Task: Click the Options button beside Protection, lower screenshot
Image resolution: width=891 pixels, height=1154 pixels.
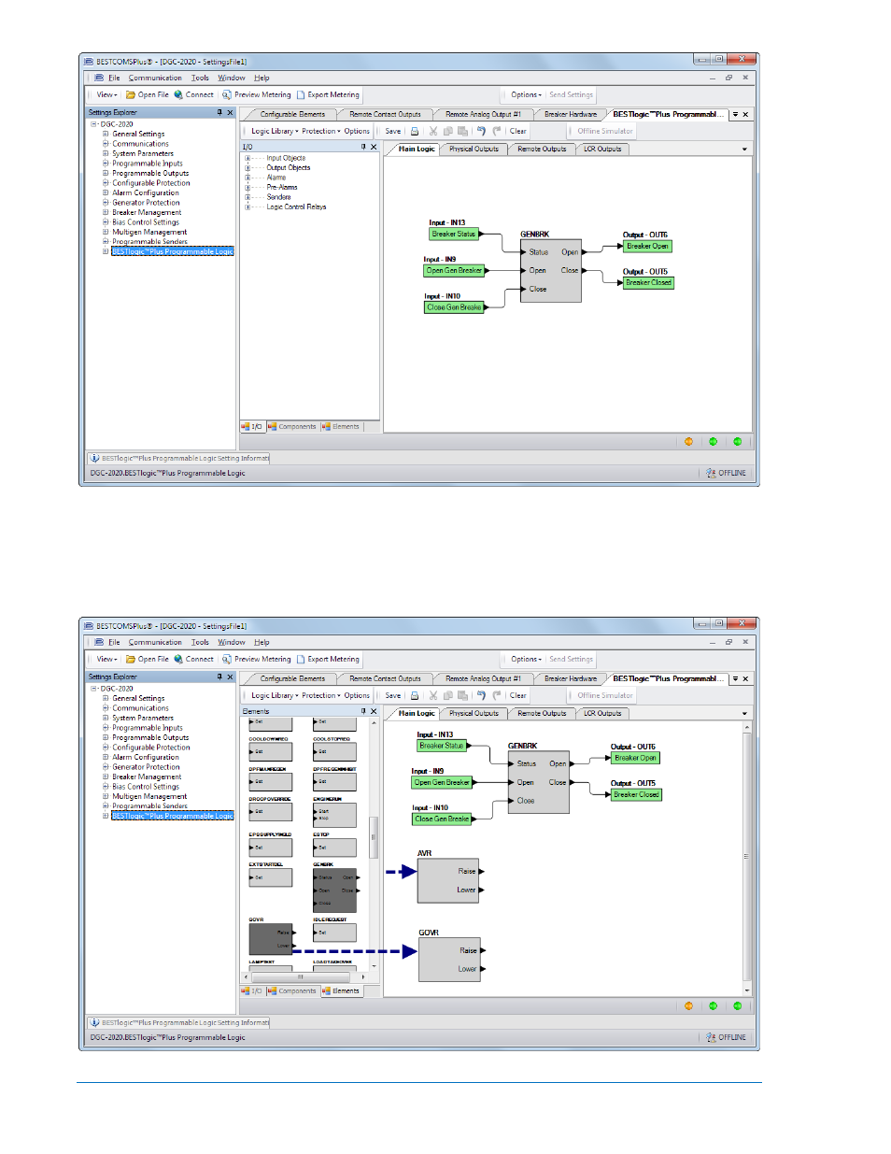Action: point(357,696)
